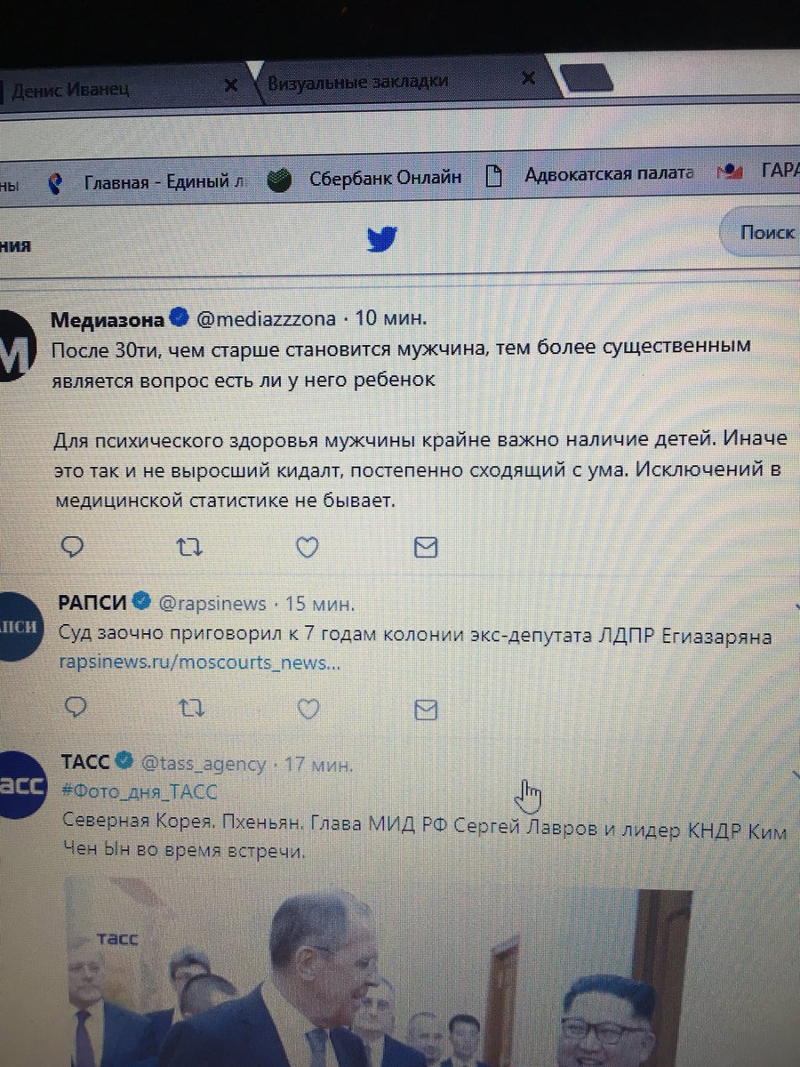The image size is (800, 1067).
Task: Open the Адвокатская палата bookmark
Action: coord(590,173)
